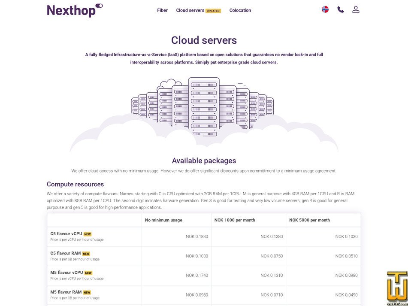The image size is (408, 306).
Task: Select the NOK 1000 per month column header
Action: [248, 220]
